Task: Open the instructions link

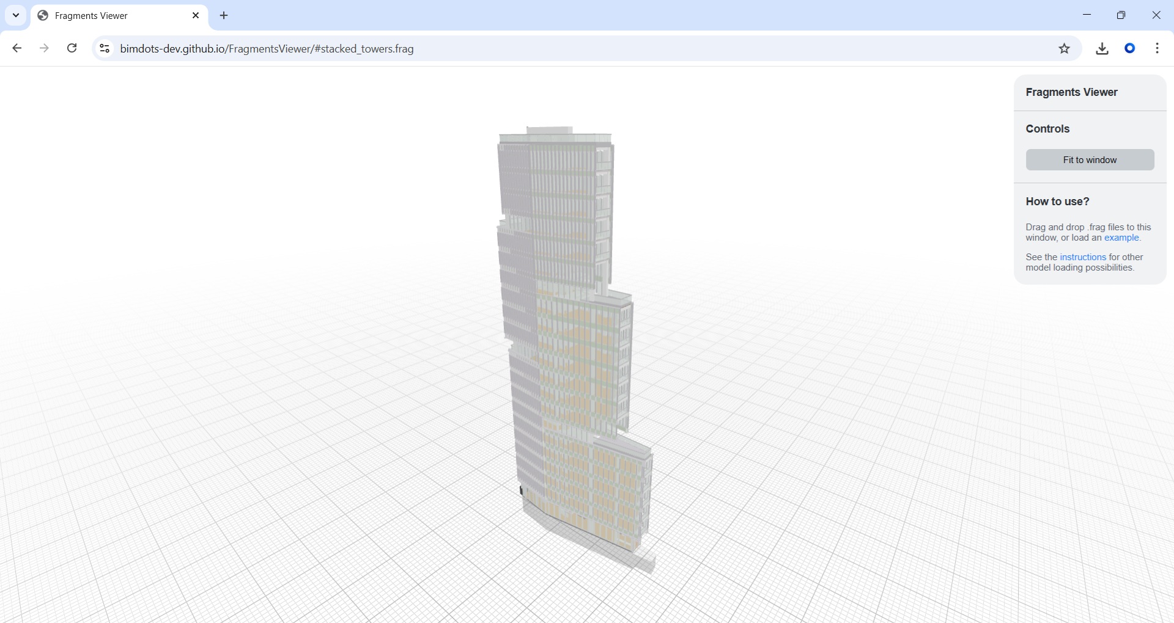Action: click(1082, 257)
